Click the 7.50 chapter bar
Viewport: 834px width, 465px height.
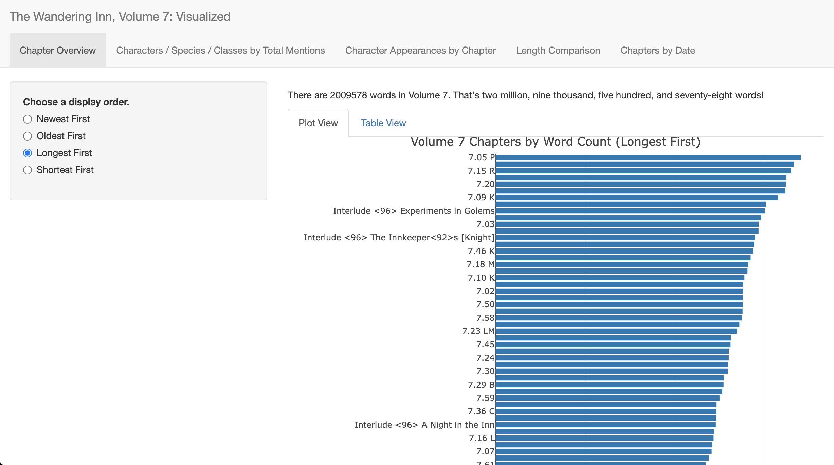coord(619,304)
